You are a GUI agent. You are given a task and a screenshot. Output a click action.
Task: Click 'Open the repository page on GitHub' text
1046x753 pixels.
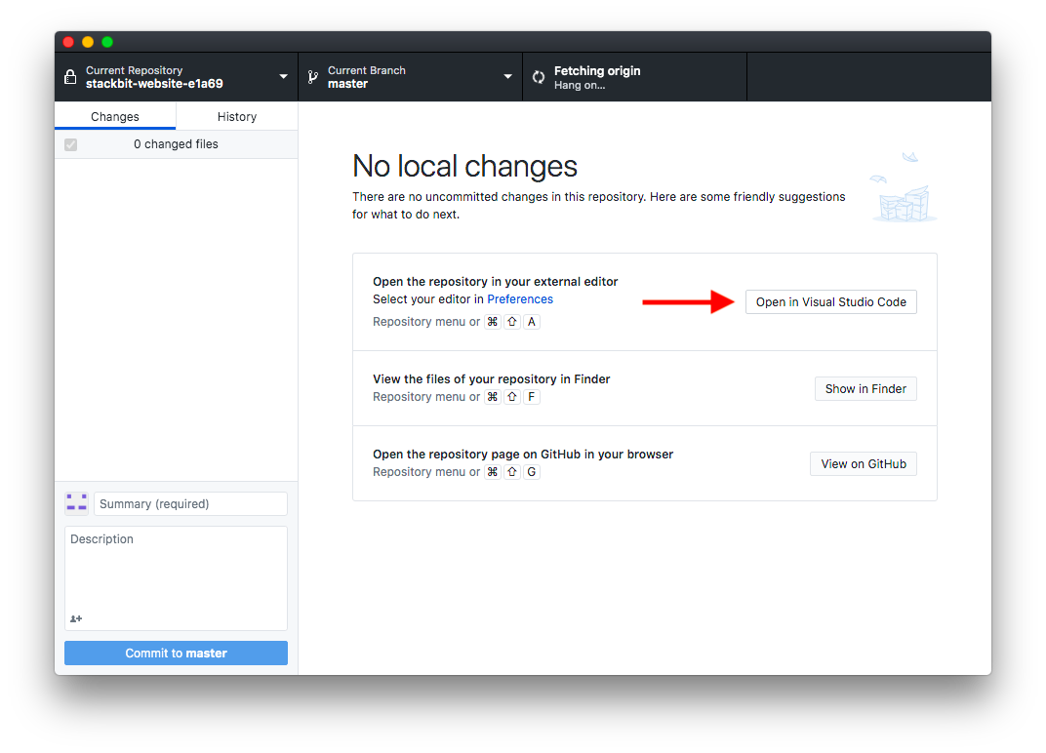coord(523,455)
